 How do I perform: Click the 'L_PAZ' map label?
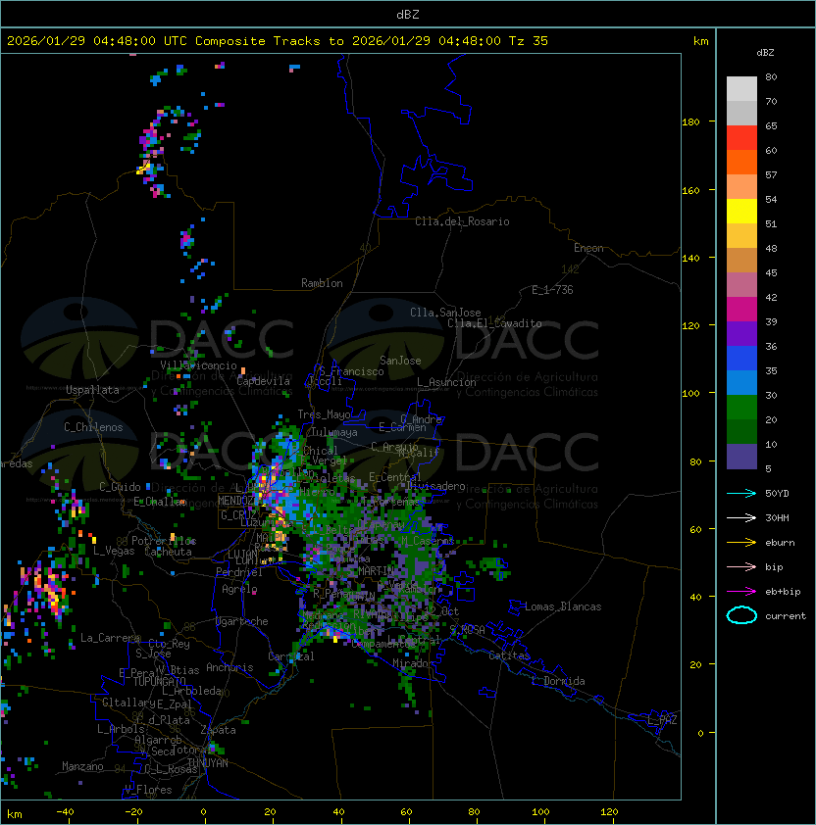coord(662,720)
